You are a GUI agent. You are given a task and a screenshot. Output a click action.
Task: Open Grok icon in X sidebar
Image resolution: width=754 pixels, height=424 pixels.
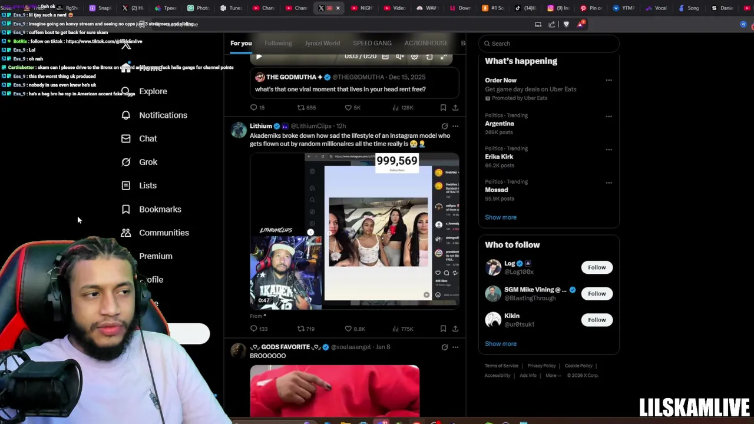click(125, 162)
